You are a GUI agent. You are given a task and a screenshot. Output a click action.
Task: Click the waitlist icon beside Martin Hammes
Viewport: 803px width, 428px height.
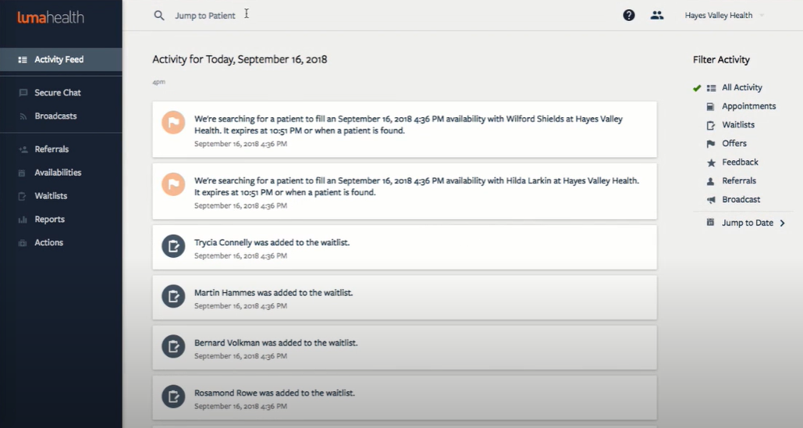pos(172,296)
